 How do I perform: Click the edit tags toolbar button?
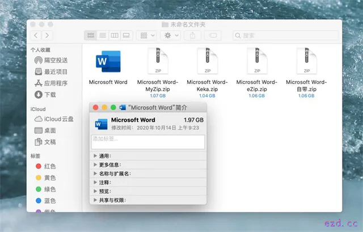(x=214, y=35)
